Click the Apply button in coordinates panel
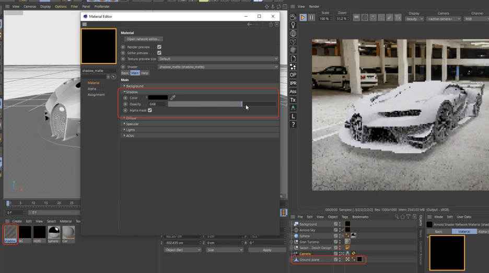Image resolution: width=489 pixels, height=273 pixels. [x=267, y=250]
